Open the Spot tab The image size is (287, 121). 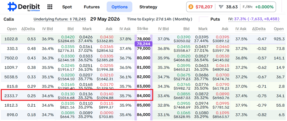(67, 7)
